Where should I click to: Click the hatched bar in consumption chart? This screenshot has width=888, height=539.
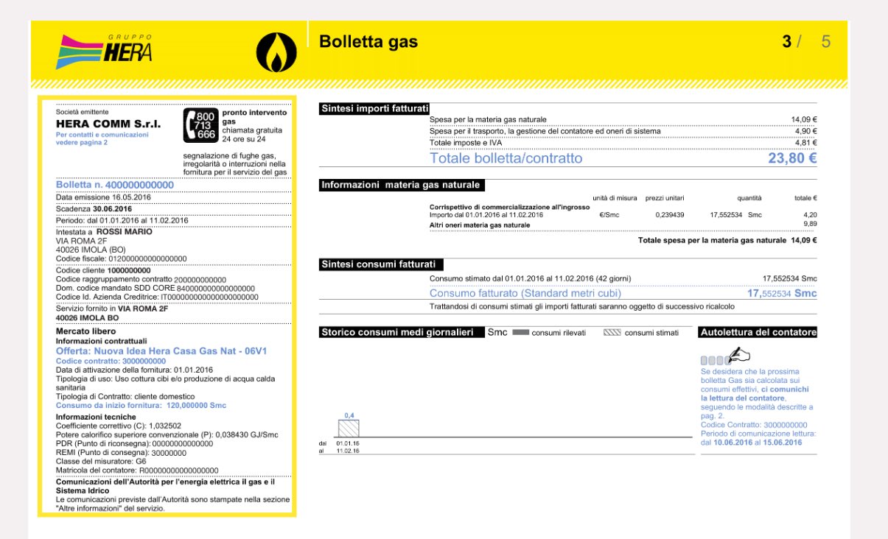349,429
